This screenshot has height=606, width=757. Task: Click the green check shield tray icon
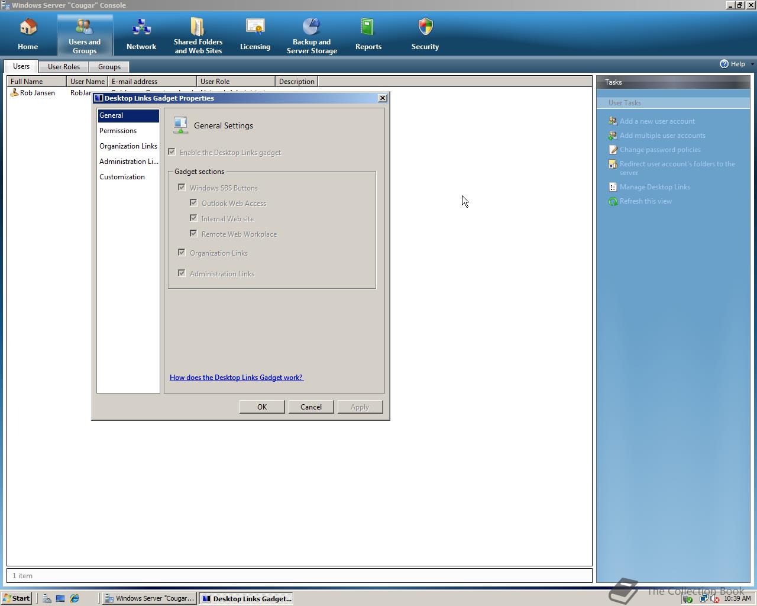[x=688, y=598]
